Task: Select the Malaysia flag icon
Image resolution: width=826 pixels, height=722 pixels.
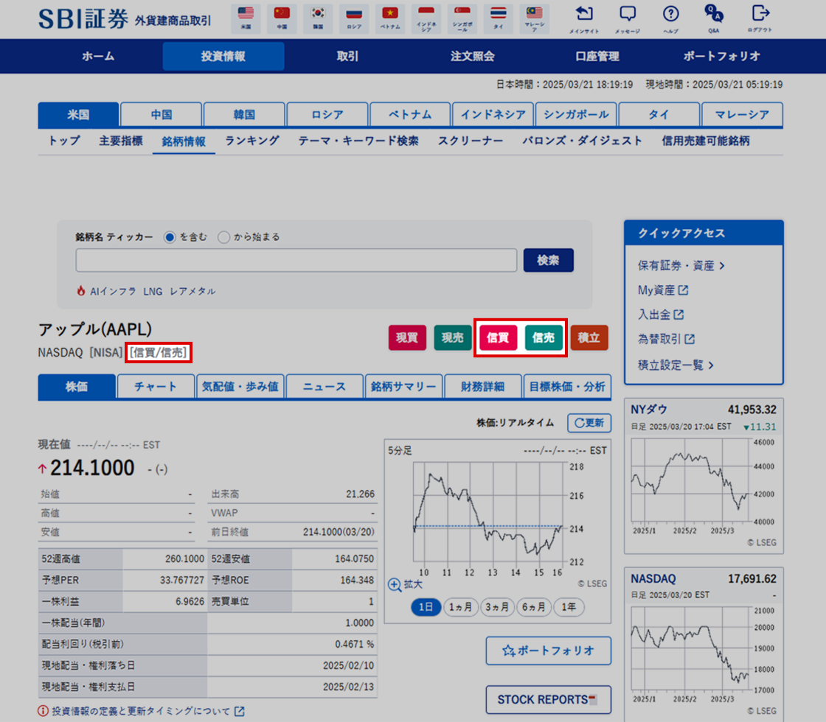Action: tap(534, 18)
